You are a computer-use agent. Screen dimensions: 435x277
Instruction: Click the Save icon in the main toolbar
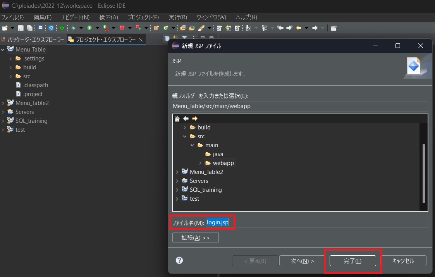point(21,28)
